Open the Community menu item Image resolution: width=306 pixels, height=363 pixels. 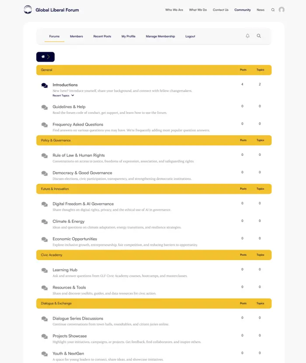tap(243, 10)
